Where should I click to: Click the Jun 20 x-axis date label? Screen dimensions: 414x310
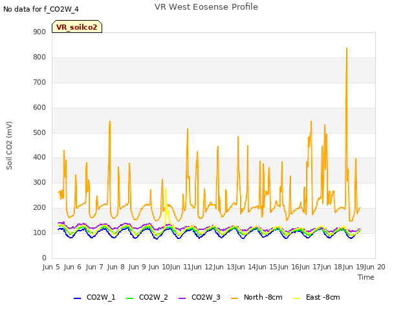(x=375, y=267)
